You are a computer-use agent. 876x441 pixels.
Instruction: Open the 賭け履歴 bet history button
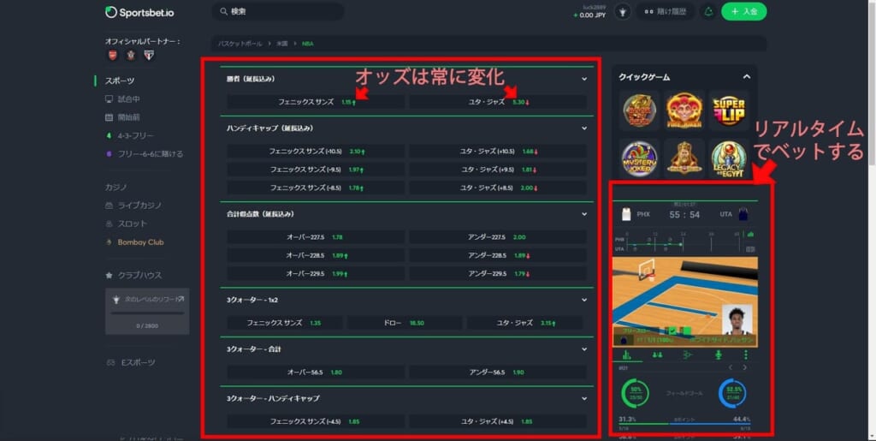click(x=665, y=12)
